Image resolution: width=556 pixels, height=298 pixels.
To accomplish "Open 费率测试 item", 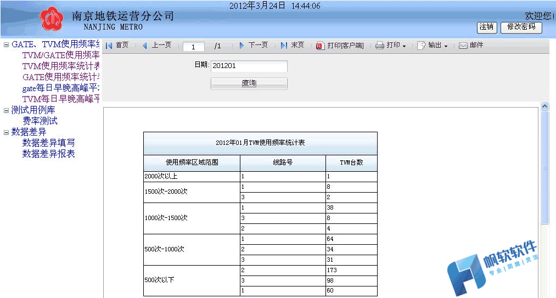I will [x=40, y=121].
